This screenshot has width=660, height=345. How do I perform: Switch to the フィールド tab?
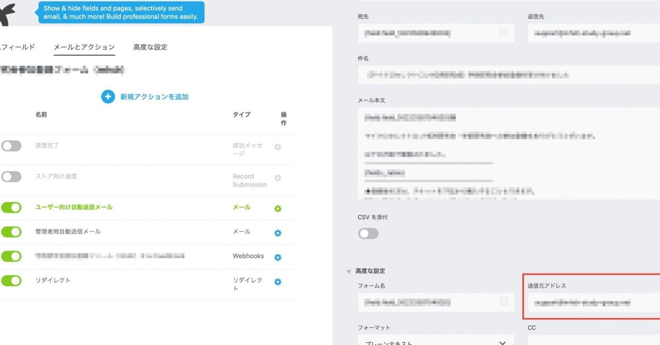click(18, 47)
